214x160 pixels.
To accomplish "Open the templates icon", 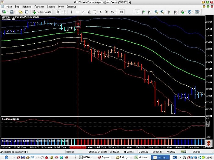I will 197,12.
